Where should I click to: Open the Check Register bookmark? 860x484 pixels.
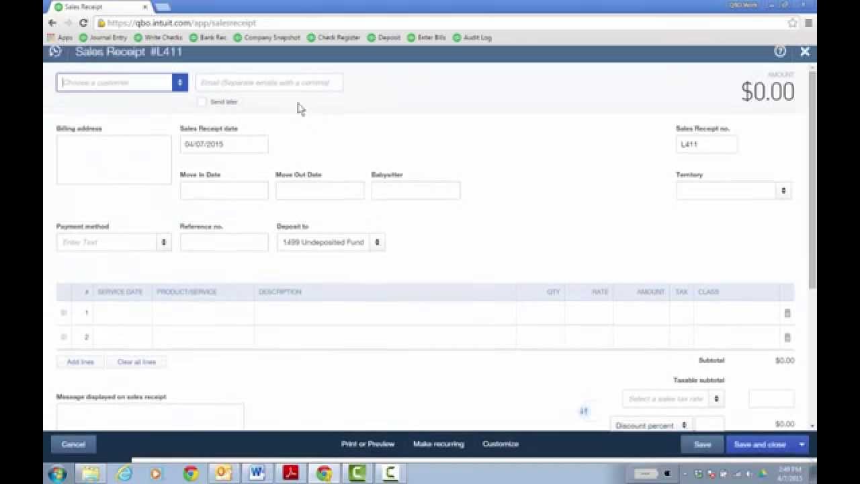[x=334, y=38]
